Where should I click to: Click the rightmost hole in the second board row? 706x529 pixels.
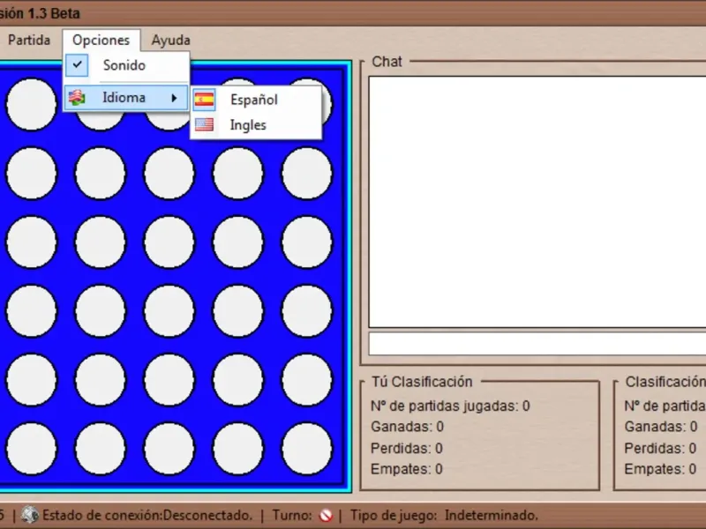coord(306,173)
